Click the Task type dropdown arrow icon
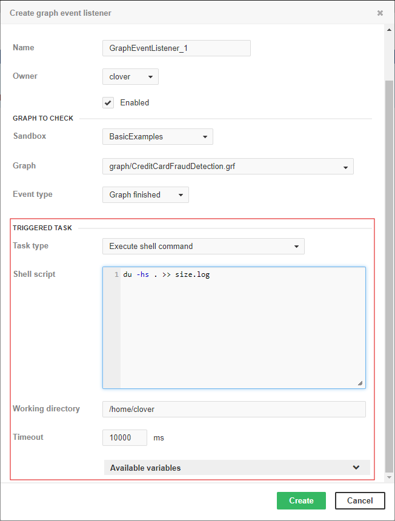This screenshot has height=521, width=395. tap(296, 246)
